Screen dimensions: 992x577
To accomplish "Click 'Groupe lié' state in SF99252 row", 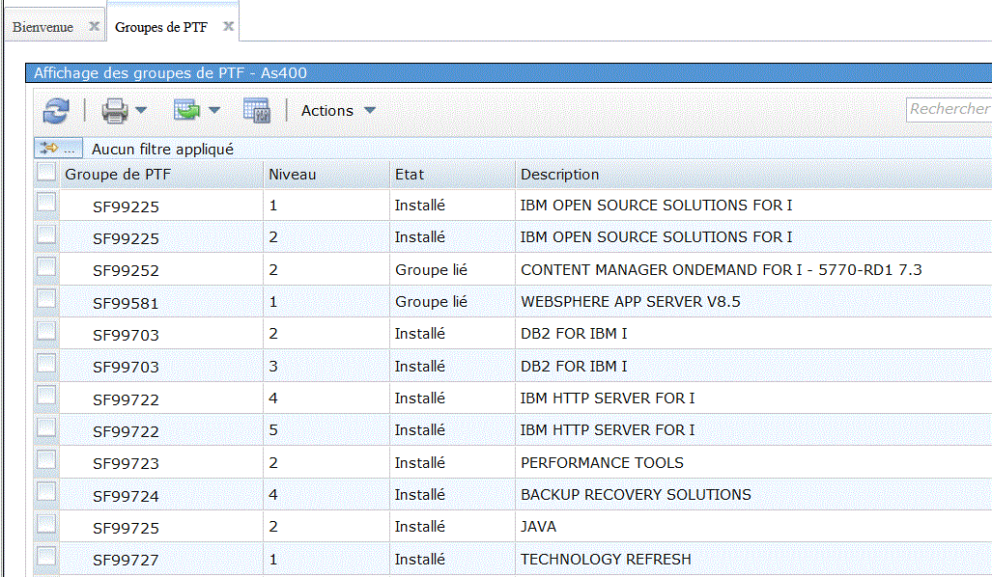I will coord(431,270).
